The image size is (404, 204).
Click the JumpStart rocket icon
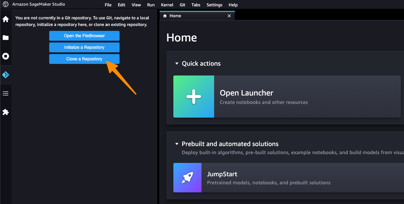pos(187,178)
